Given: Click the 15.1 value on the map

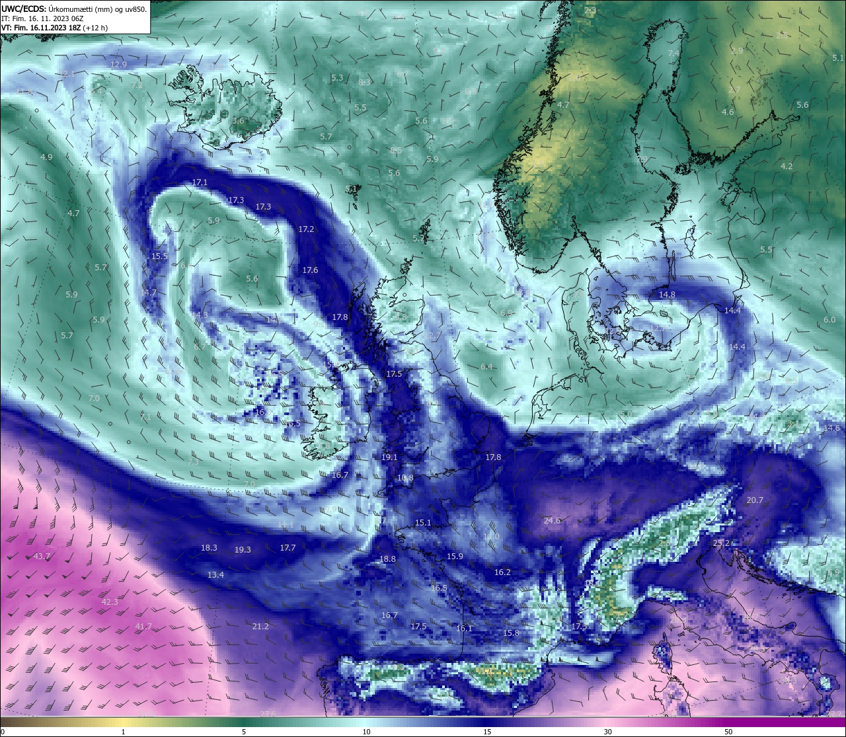Looking at the screenshot, I should (x=423, y=523).
